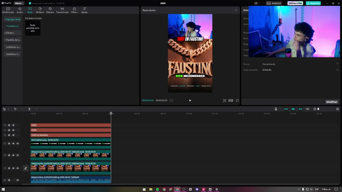Undo the last edit in the timeline

pyautogui.click(x=15, y=109)
